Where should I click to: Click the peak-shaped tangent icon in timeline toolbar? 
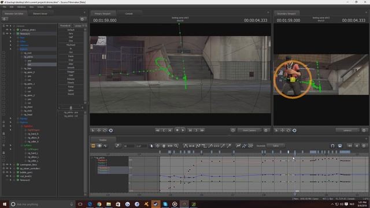[x=186, y=146]
